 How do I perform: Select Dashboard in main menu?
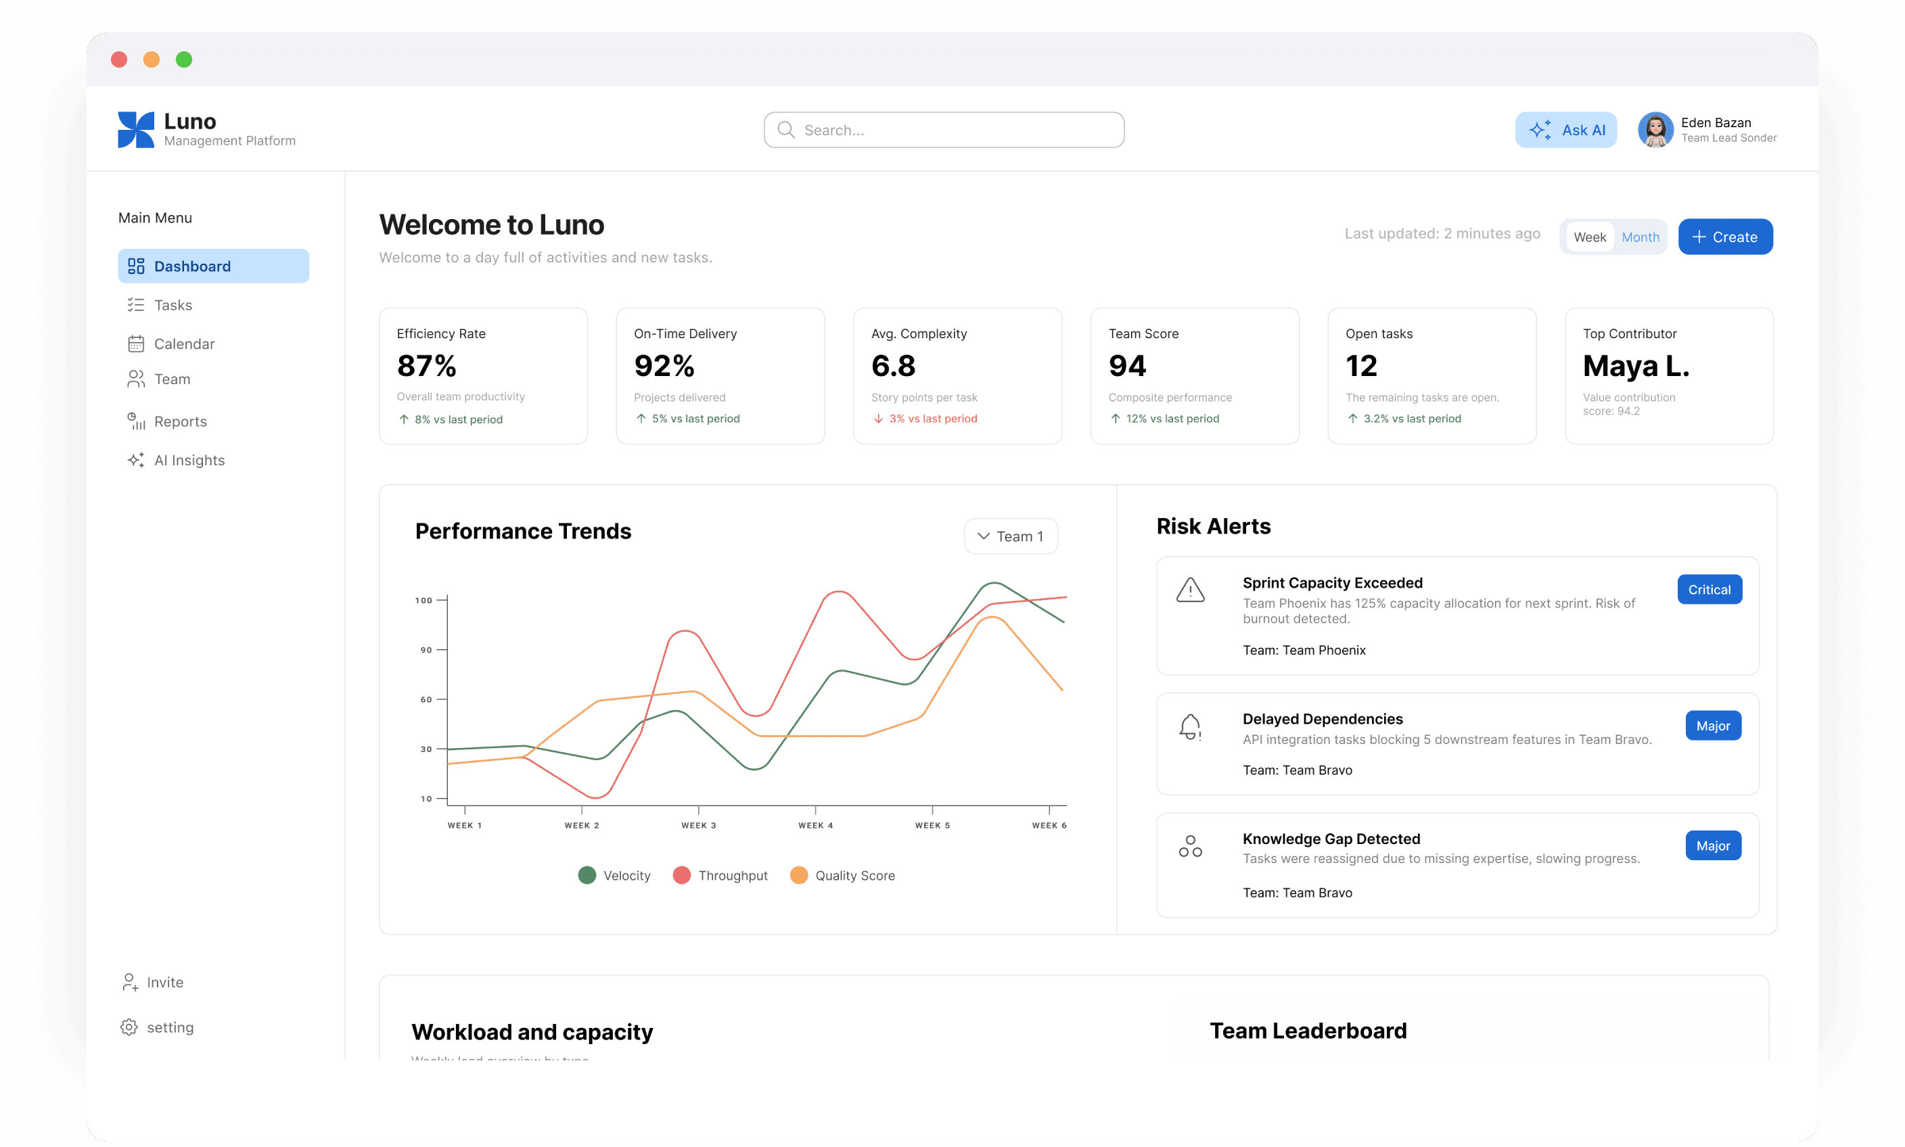point(213,266)
